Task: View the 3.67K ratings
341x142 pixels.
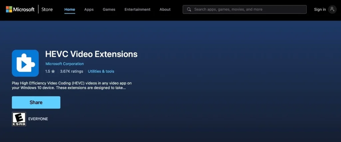Action: coord(72,71)
